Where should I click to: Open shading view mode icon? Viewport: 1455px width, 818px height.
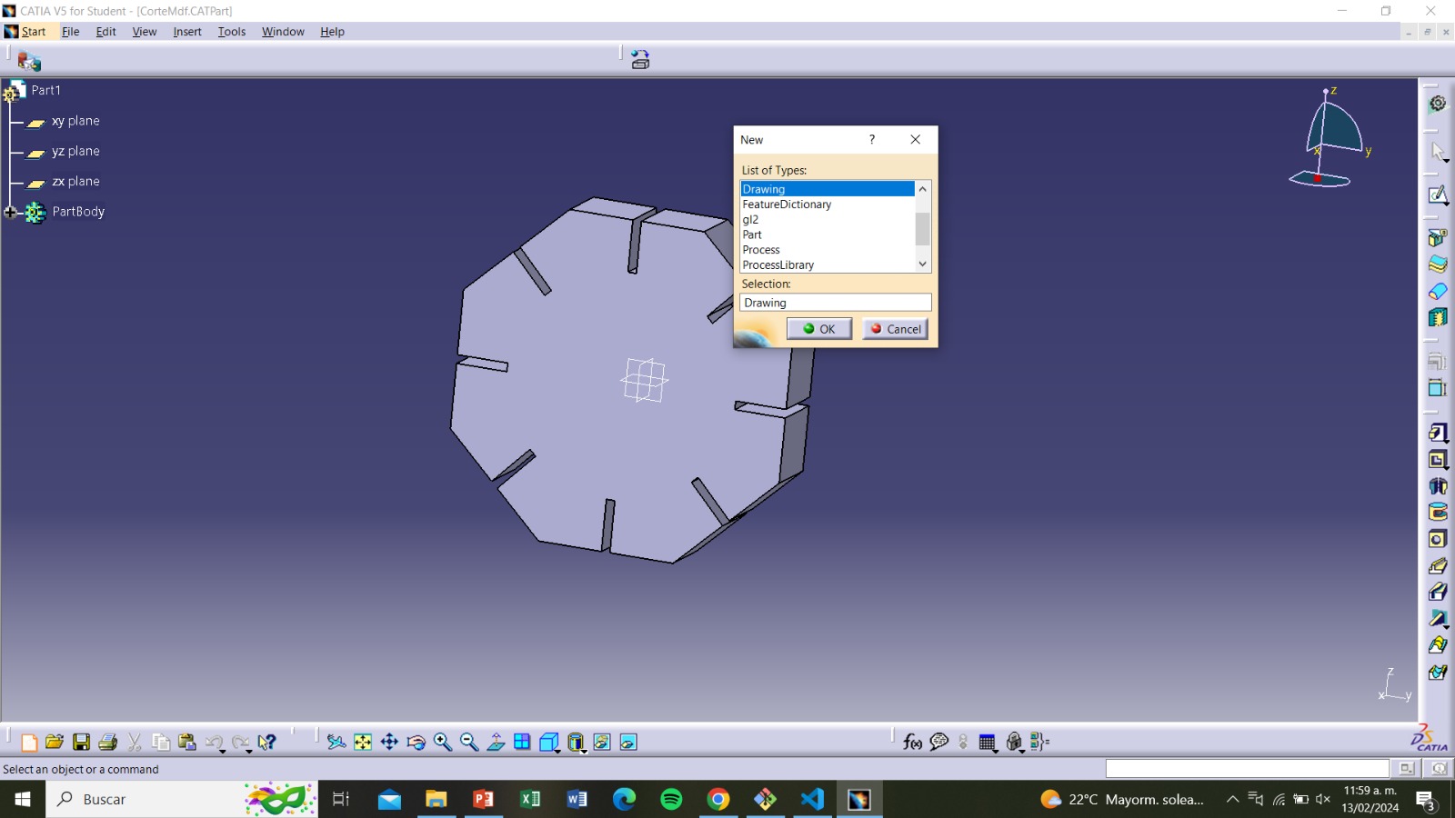tap(576, 743)
